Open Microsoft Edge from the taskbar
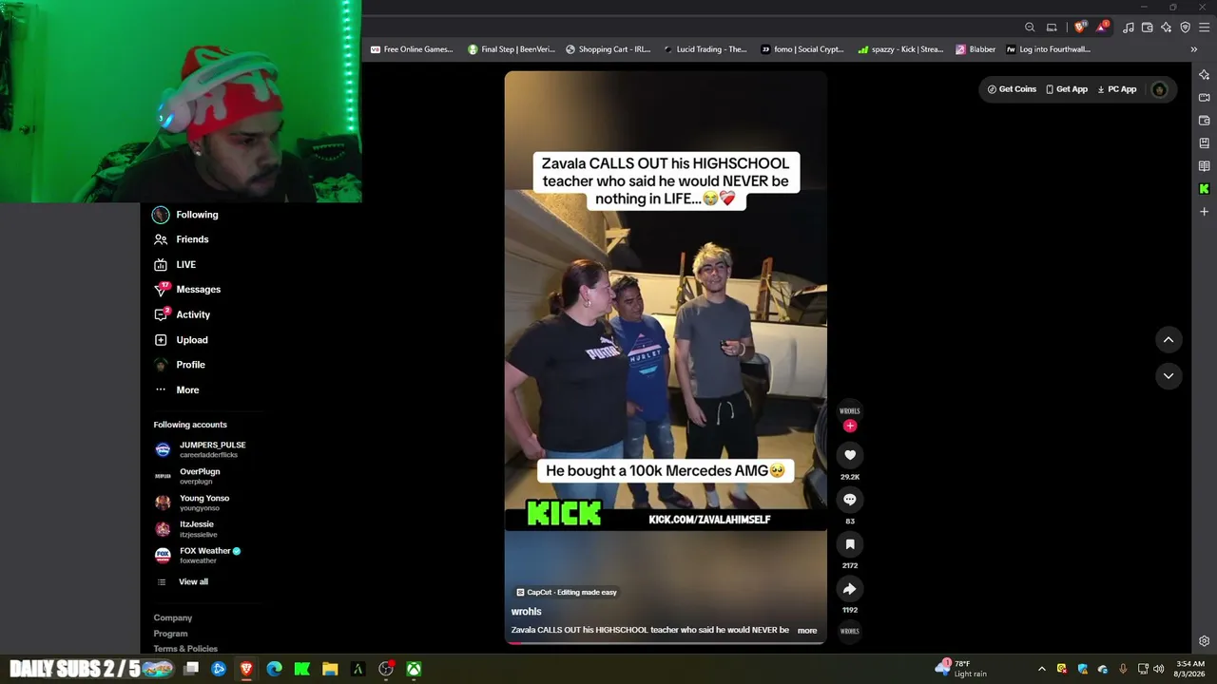 pyautogui.click(x=275, y=669)
